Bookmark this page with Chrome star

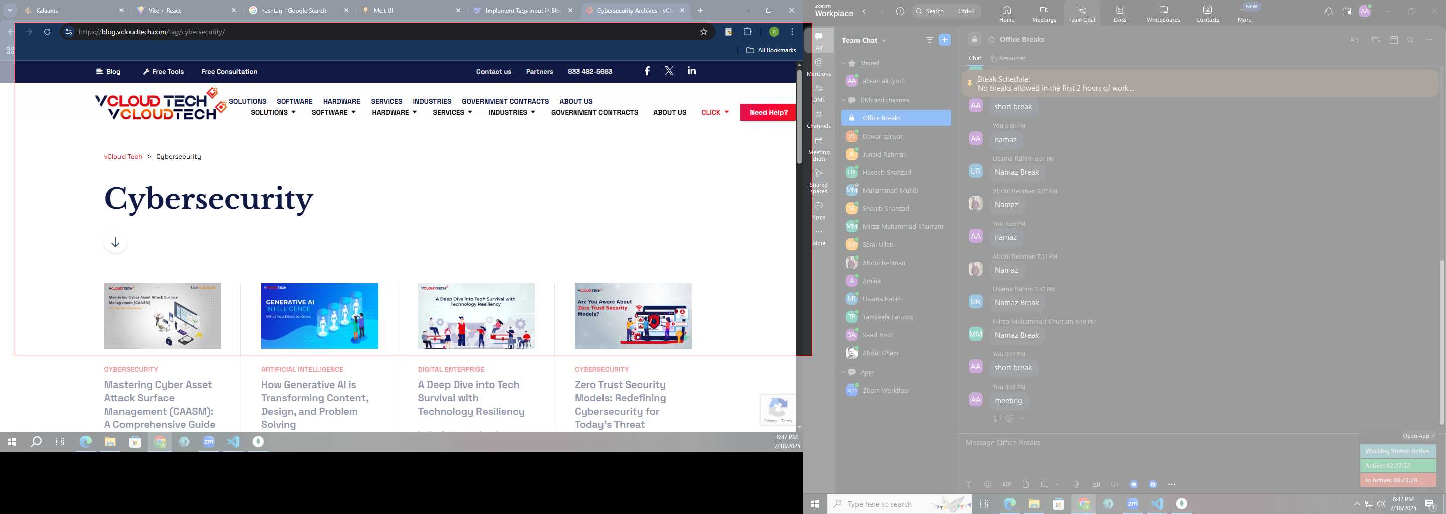tap(704, 32)
